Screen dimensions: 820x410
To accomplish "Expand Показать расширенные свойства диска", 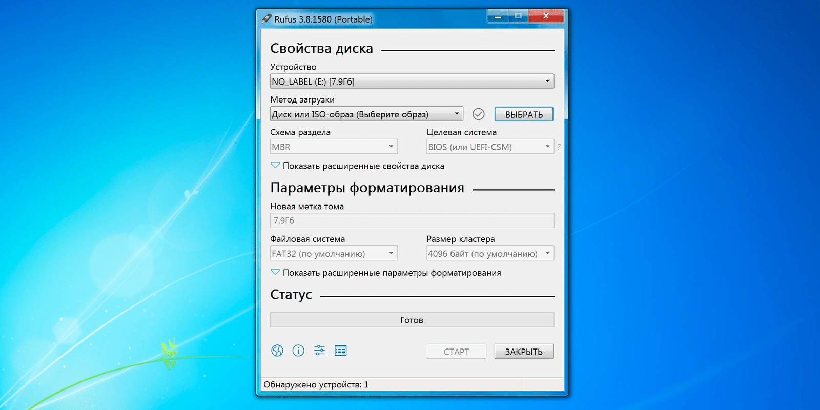I will click(357, 166).
